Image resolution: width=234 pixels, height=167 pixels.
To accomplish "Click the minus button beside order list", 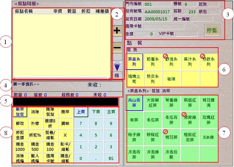I will (x=117, y=48).
